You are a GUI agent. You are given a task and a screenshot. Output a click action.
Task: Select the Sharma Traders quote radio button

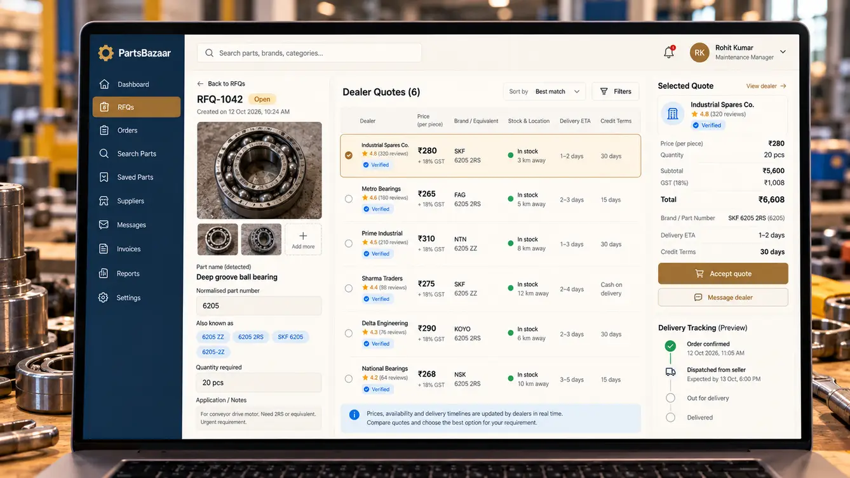349,288
